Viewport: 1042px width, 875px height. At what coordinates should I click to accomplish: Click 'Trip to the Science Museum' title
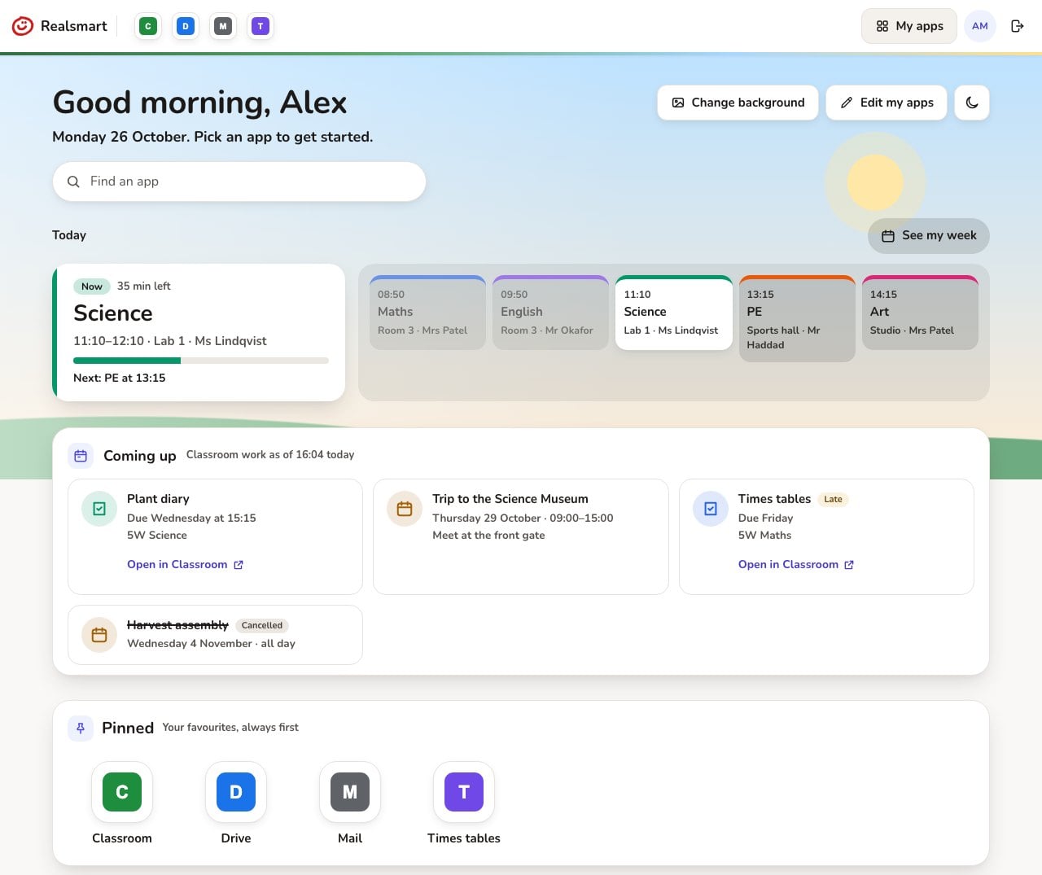[510, 499]
